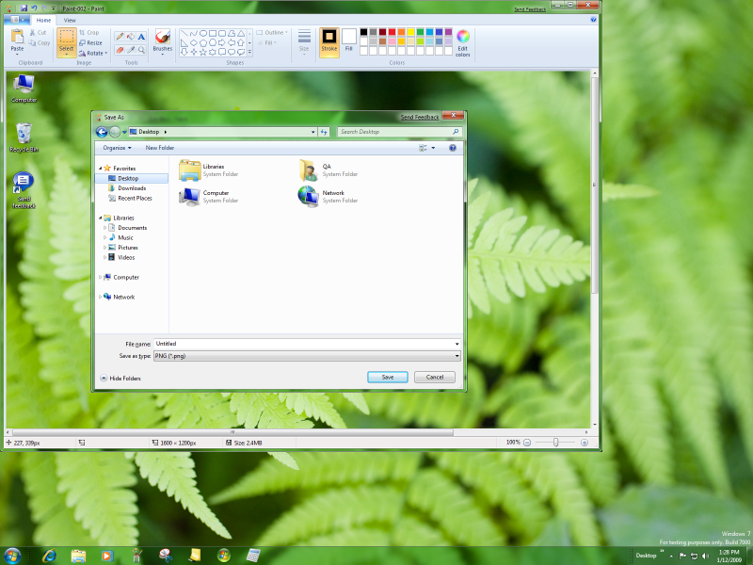Image resolution: width=753 pixels, height=565 pixels.
Task: Expand the Computer tree node
Action: click(x=101, y=277)
